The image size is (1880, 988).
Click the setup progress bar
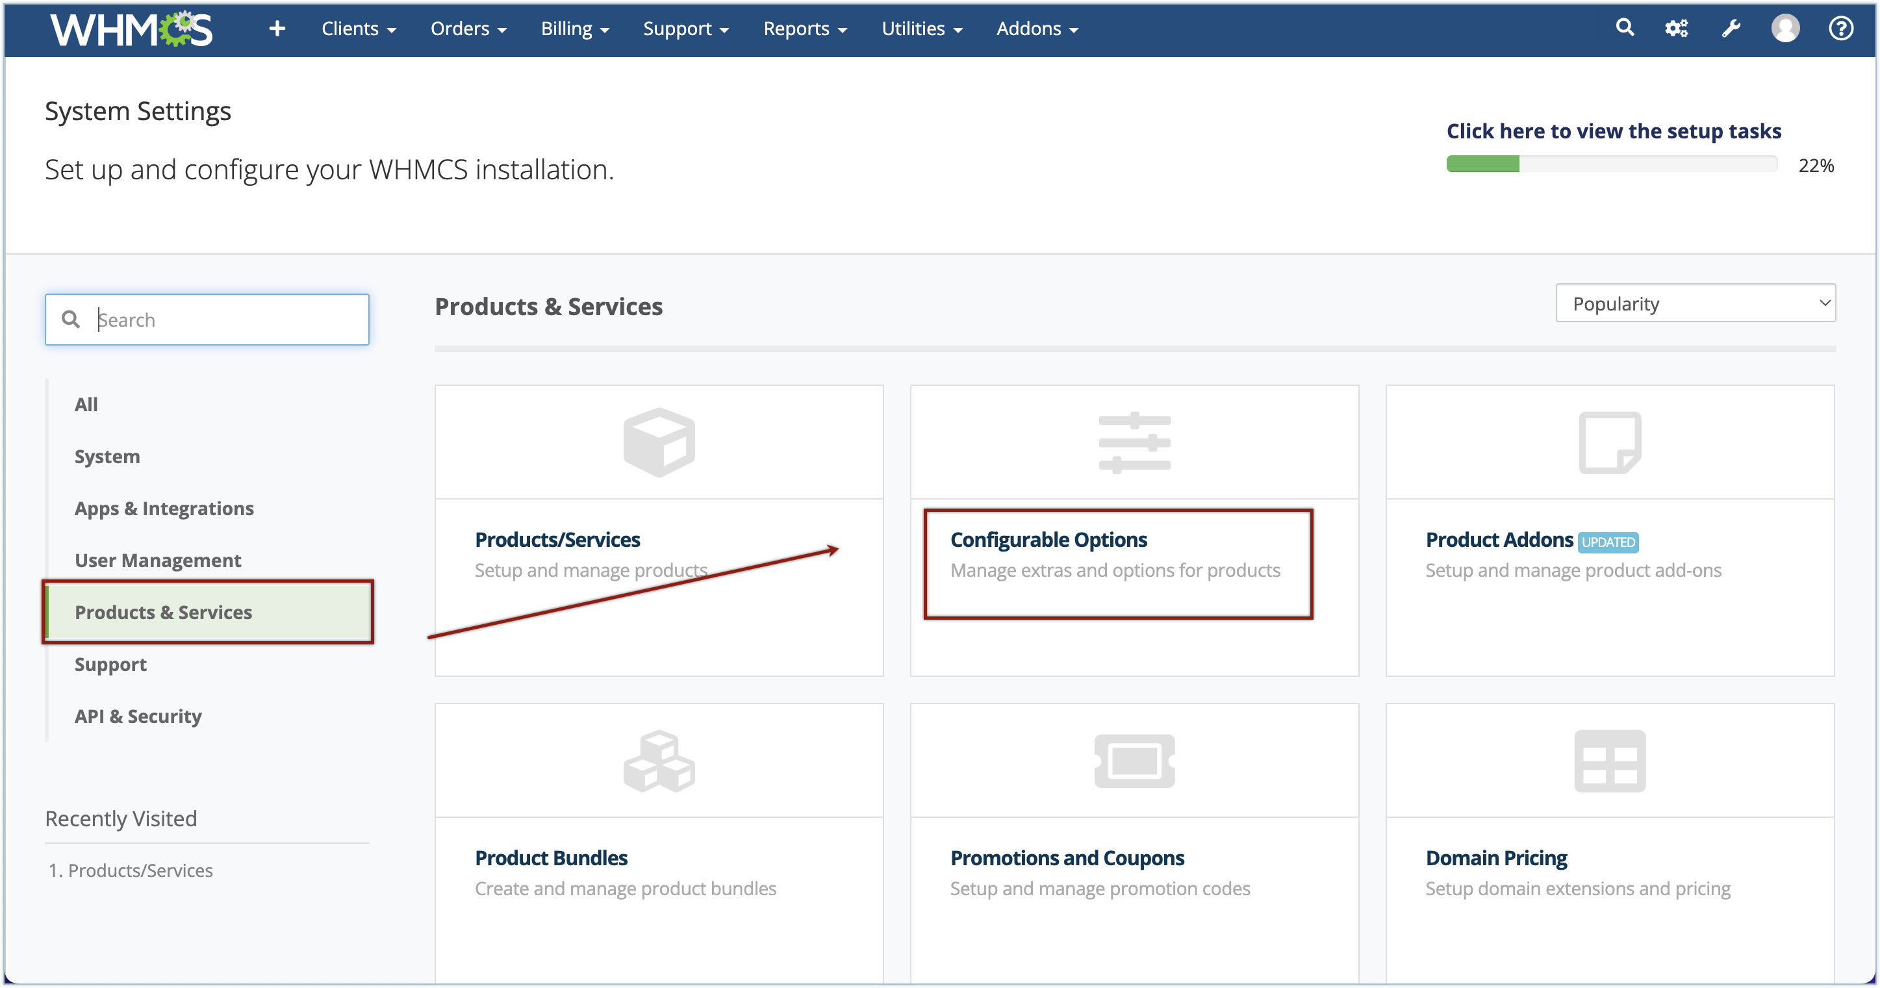pos(1612,164)
